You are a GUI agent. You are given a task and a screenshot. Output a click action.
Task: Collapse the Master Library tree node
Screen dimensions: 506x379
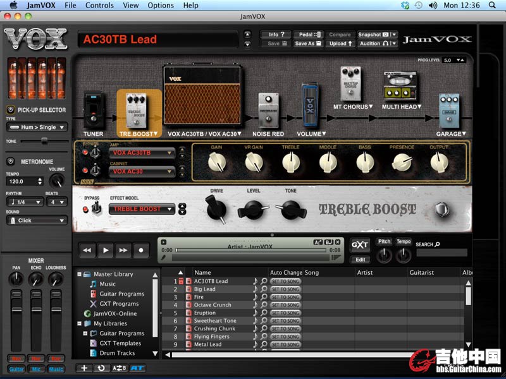pos(80,274)
